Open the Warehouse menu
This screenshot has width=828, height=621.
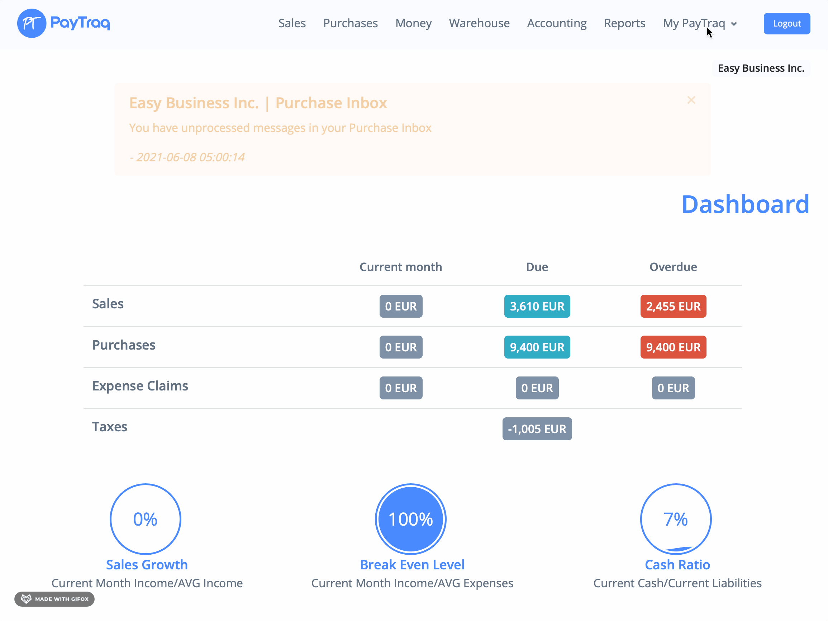tap(479, 23)
